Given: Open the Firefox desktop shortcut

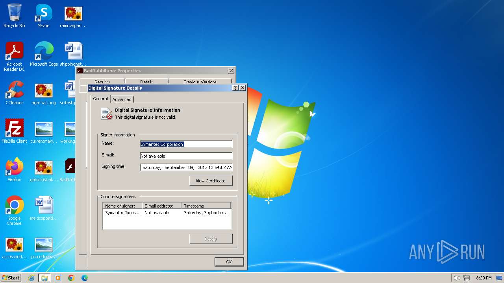Looking at the screenshot, I should [14, 169].
